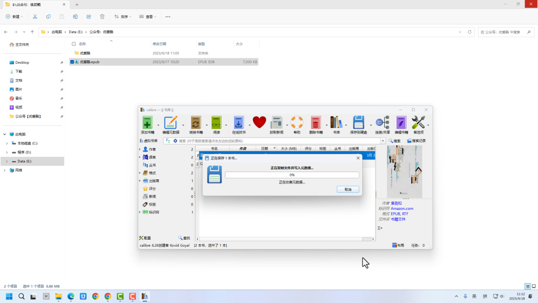Screen dimensions: 538x303
Task: Sort the calibre book list by 大小 (MB) column header
Action: coord(288,149)
